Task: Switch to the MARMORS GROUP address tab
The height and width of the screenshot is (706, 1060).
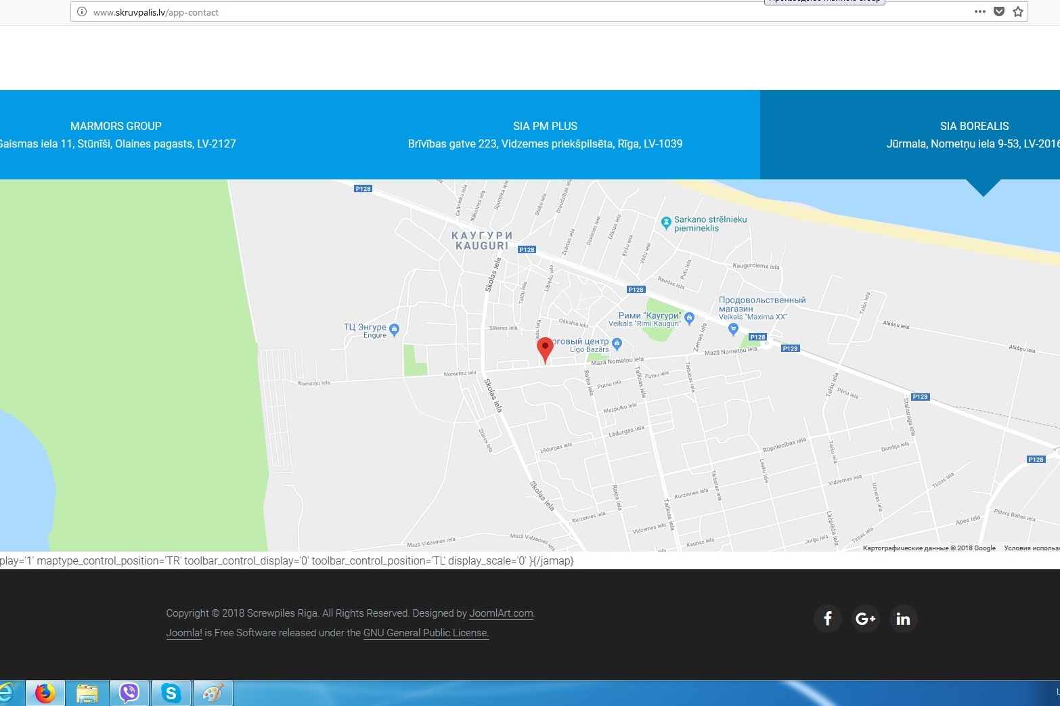Action: [x=116, y=135]
